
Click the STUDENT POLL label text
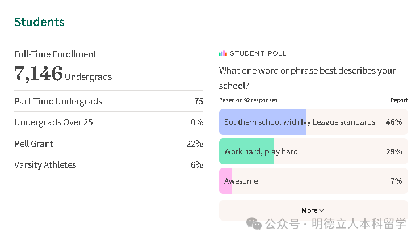click(258, 53)
